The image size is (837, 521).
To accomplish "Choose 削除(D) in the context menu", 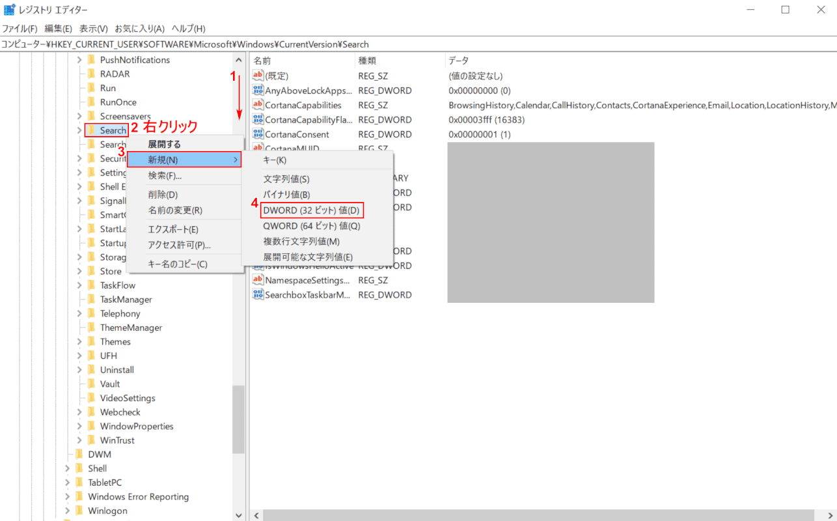I will coord(184,195).
